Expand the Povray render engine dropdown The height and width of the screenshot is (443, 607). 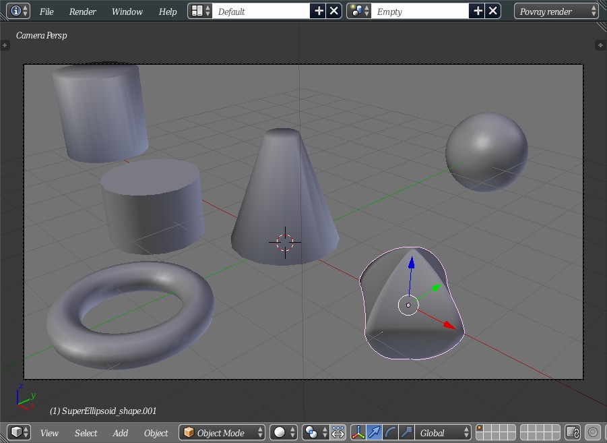tap(556, 11)
